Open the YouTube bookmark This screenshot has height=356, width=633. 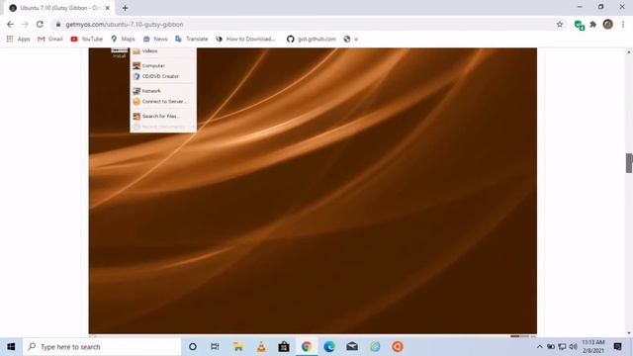86,39
